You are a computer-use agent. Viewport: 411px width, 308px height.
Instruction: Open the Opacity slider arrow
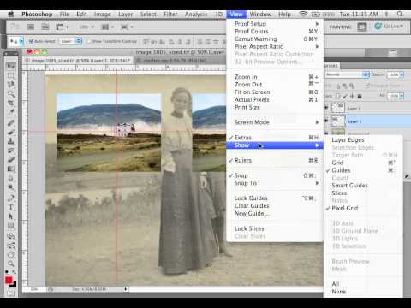coord(402,74)
